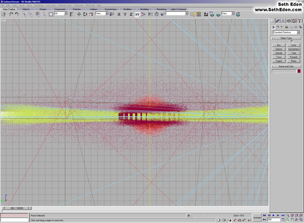Restrict to X axis button
Image resolution: width=304 pixels, height=223 pixels.
118,14
